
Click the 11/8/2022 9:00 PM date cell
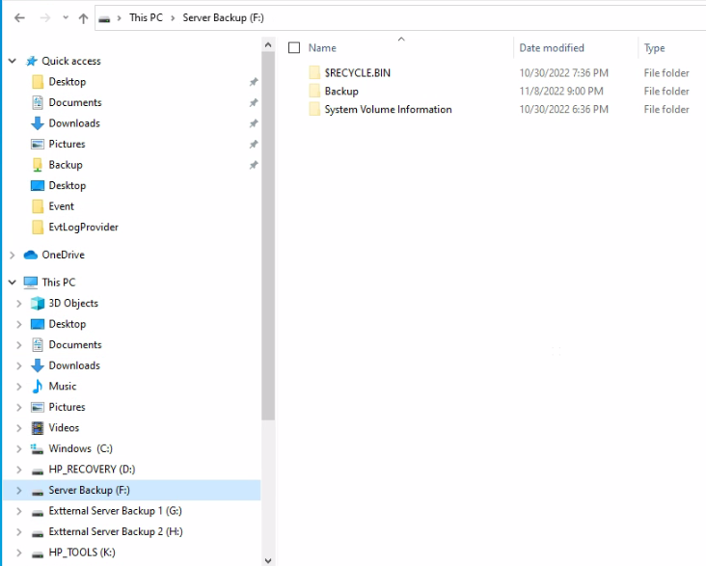point(561,91)
